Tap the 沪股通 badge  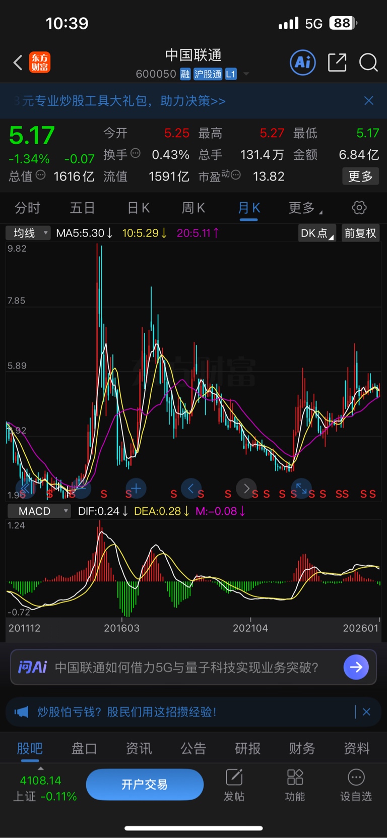tap(208, 74)
